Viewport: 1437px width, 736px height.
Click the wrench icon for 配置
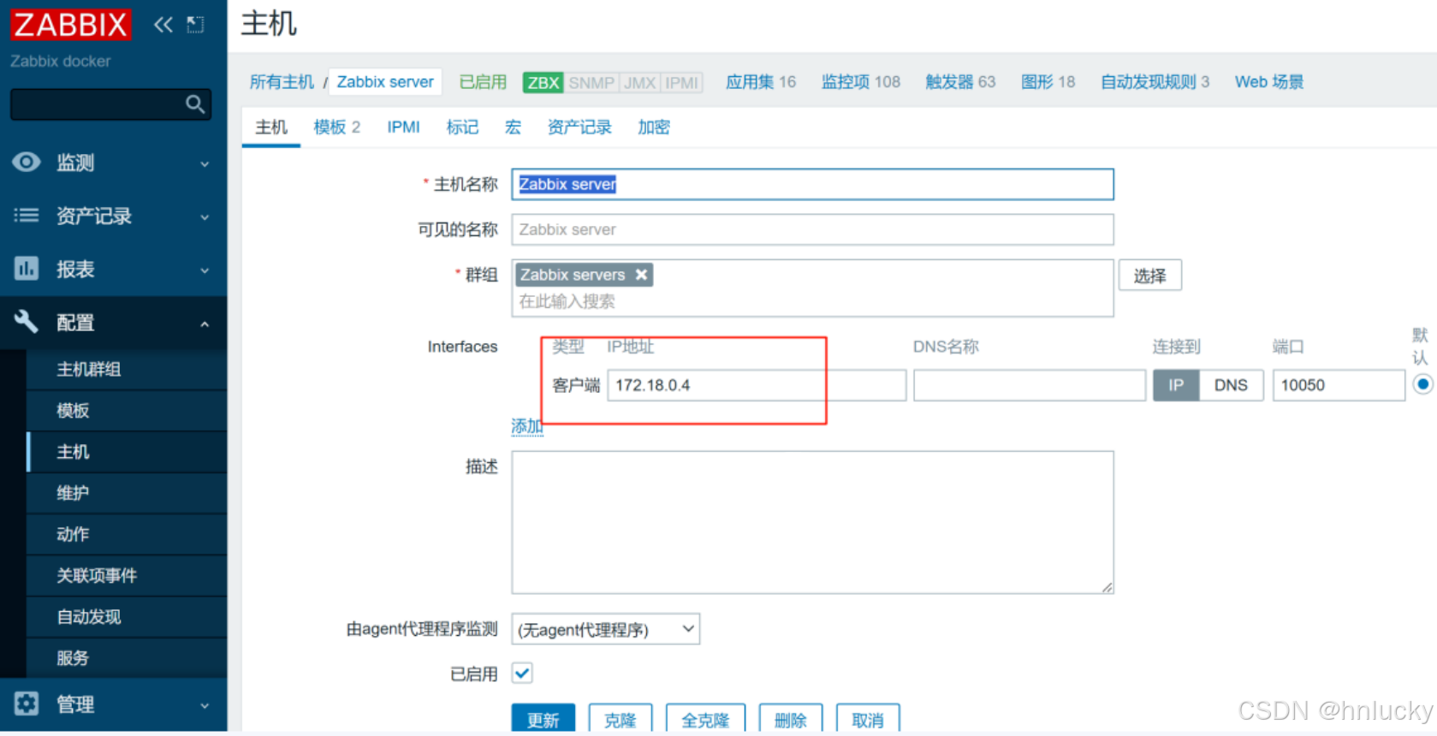27,322
